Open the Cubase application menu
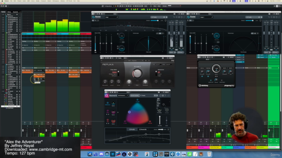Screen dimensions: 282x158 [x=6, y=1]
